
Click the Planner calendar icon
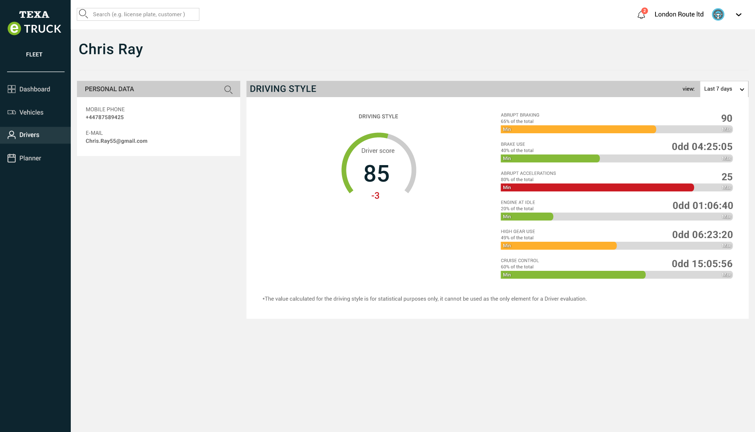coord(11,158)
